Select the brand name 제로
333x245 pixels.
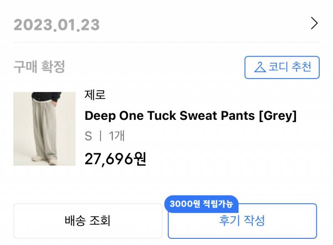point(95,95)
